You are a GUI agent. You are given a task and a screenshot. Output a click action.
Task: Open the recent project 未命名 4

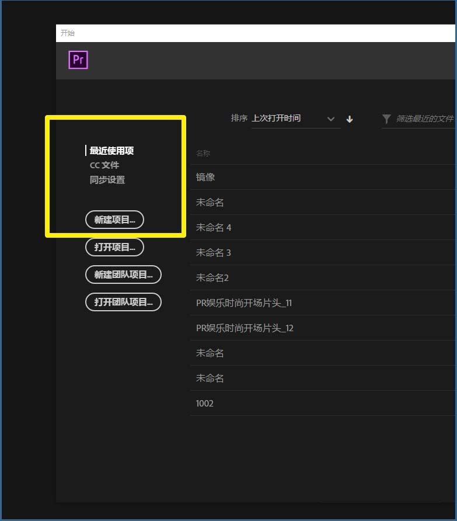pos(323,228)
